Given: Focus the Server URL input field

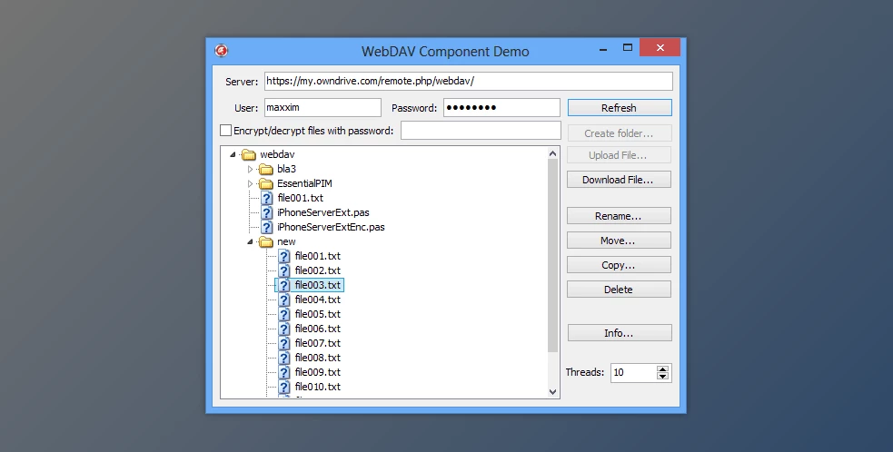Looking at the screenshot, I should [x=468, y=81].
